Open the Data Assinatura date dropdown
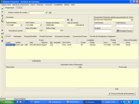The image size is (139, 104). pyautogui.click(x=21, y=25)
